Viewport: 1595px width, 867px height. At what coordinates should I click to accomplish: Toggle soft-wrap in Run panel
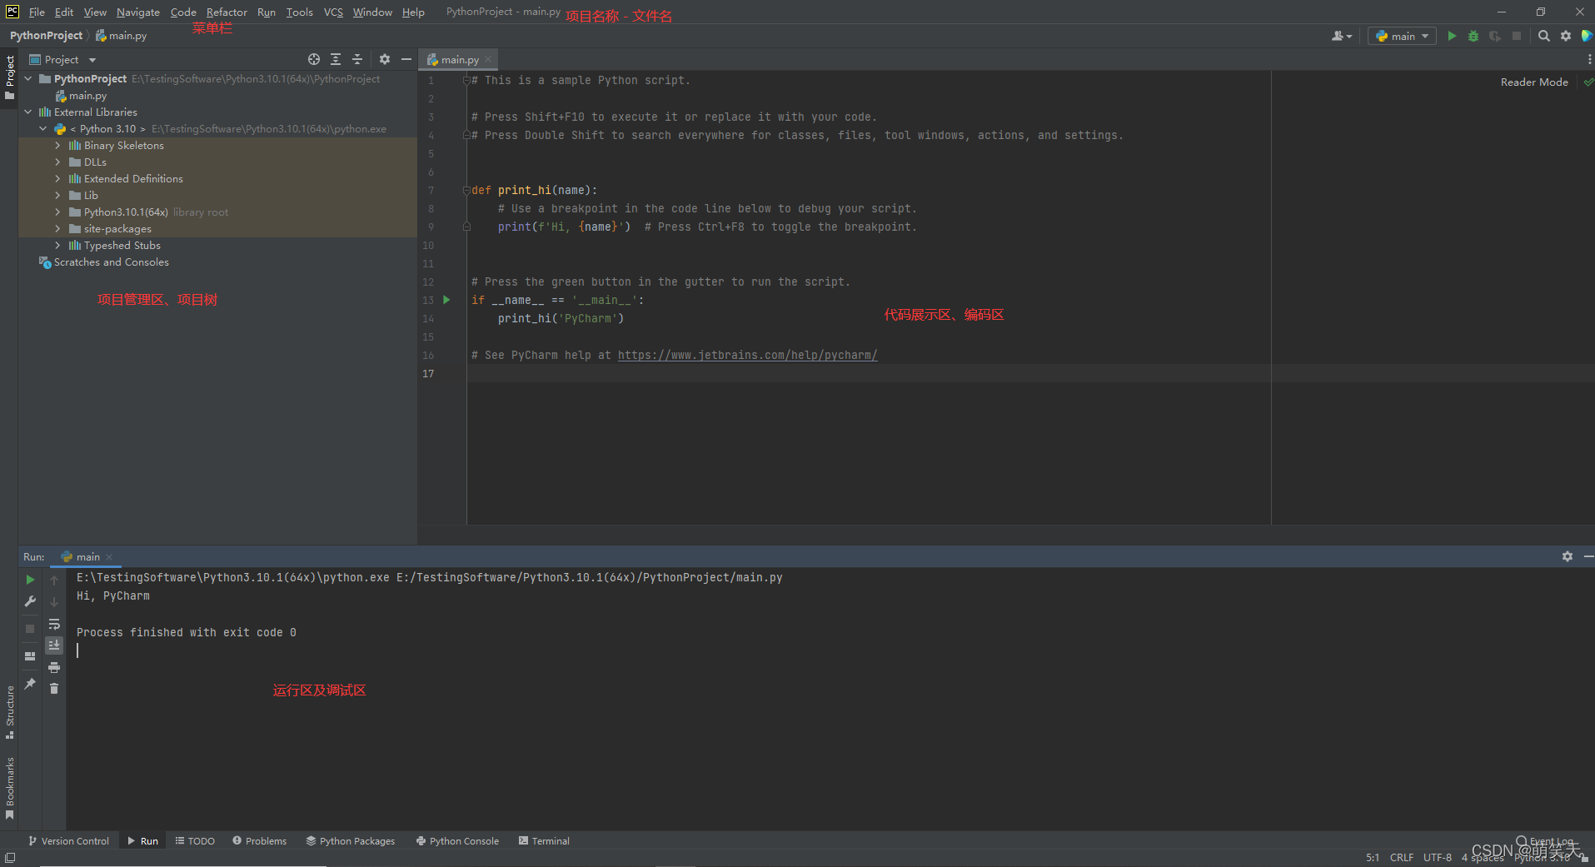pyautogui.click(x=54, y=624)
